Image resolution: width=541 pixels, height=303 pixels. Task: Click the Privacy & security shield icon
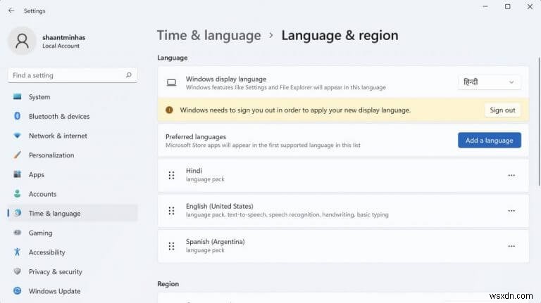17,271
